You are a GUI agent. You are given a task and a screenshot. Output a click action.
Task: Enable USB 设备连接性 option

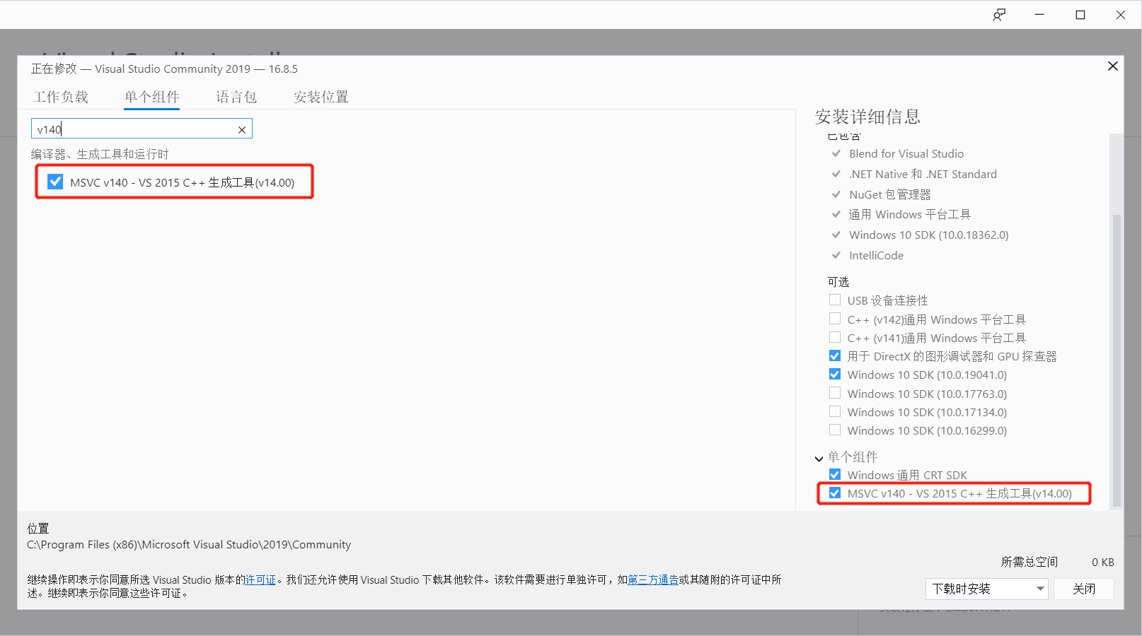point(835,300)
